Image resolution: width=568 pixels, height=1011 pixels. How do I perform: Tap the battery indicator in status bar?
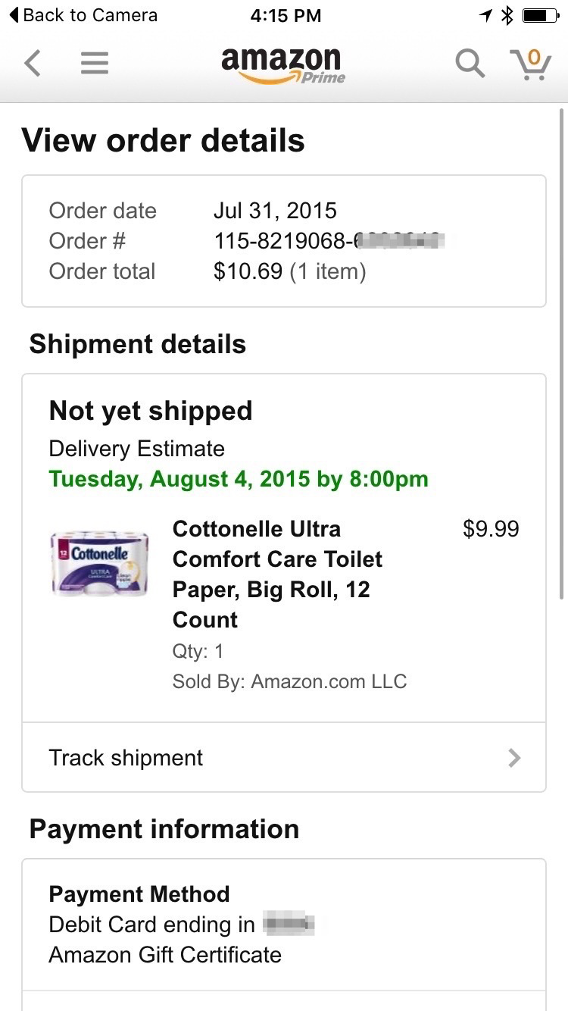tap(540, 15)
